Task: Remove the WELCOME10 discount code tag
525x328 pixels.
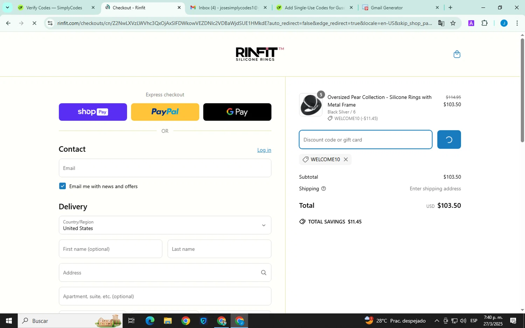Action: click(x=346, y=159)
